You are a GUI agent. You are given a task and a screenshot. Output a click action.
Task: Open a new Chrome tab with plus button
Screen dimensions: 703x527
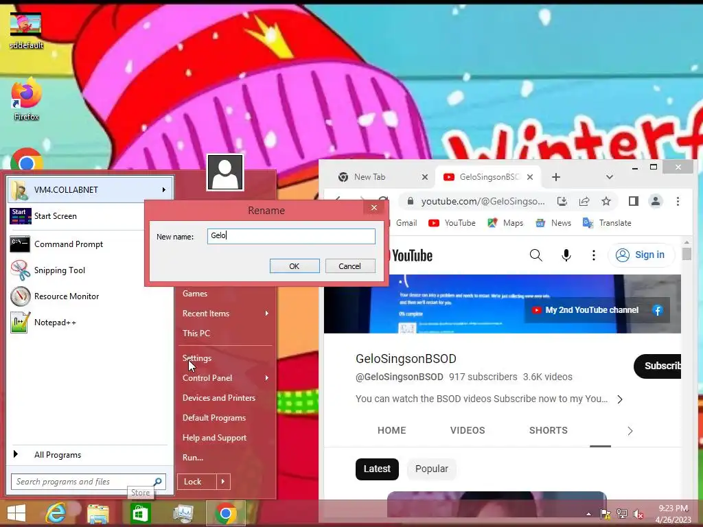click(556, 177)
